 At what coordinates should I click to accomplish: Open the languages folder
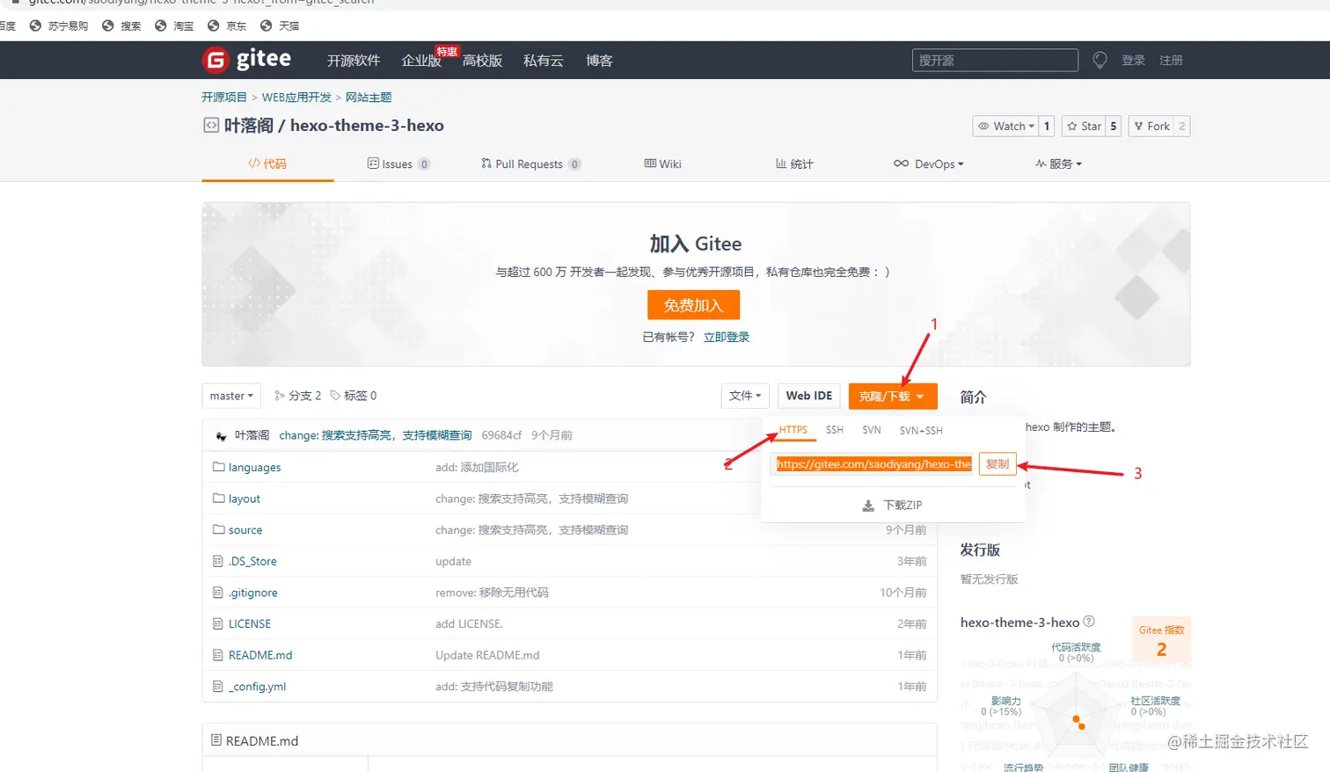[x=254, y=467]
